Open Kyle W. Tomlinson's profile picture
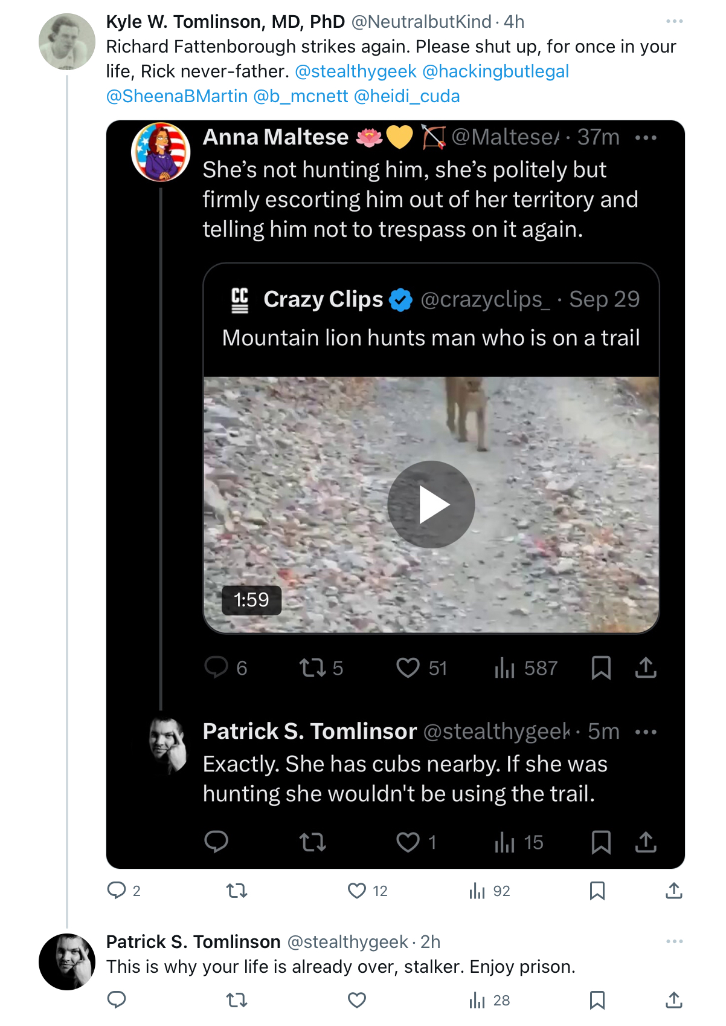The width and height of the screenshot is (726, 1026). tap(67, 42)
